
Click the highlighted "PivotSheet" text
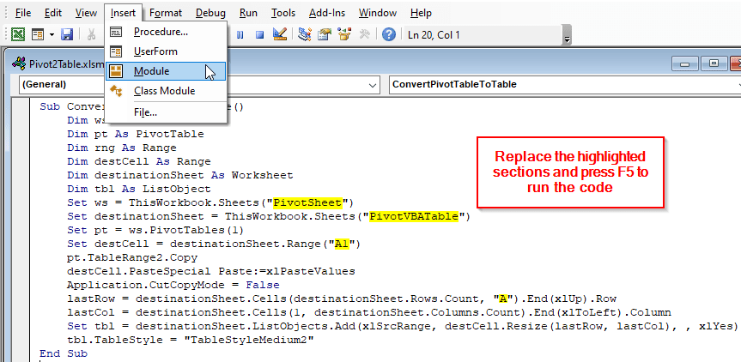(x=307, y=203)
